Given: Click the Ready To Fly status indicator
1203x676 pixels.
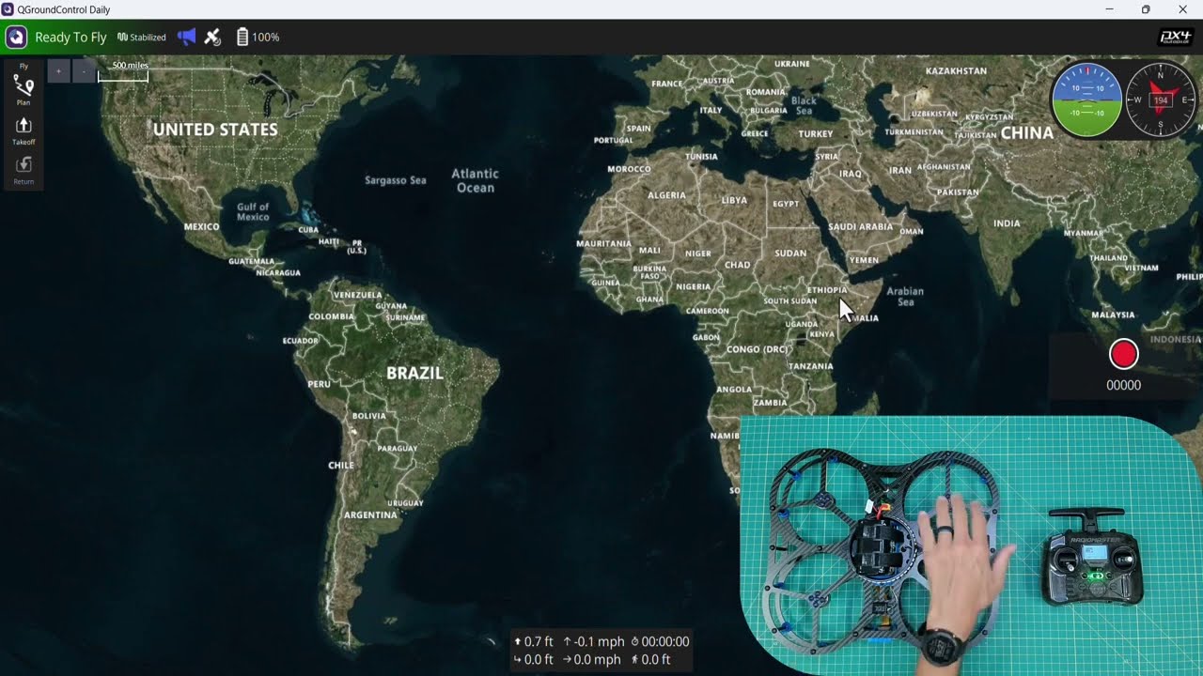Looking at the screenshot, I should click(70, 38).
